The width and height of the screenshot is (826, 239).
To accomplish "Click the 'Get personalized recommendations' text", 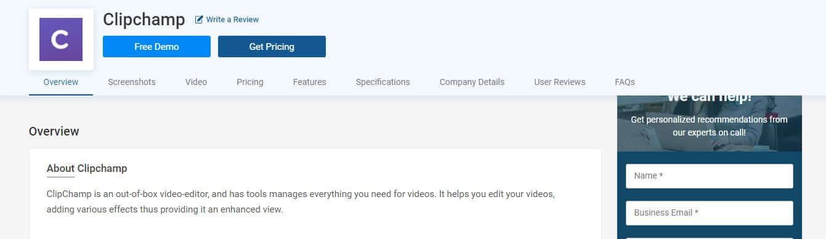I will point(709,126).
